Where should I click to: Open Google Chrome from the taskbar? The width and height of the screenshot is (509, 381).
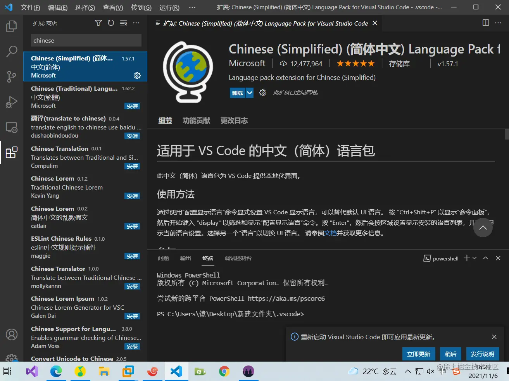click(x=224, y=371)
